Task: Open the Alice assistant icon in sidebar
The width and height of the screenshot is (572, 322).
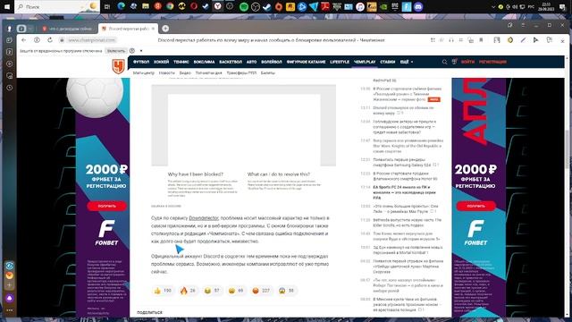Action: (x=10, y=298)
